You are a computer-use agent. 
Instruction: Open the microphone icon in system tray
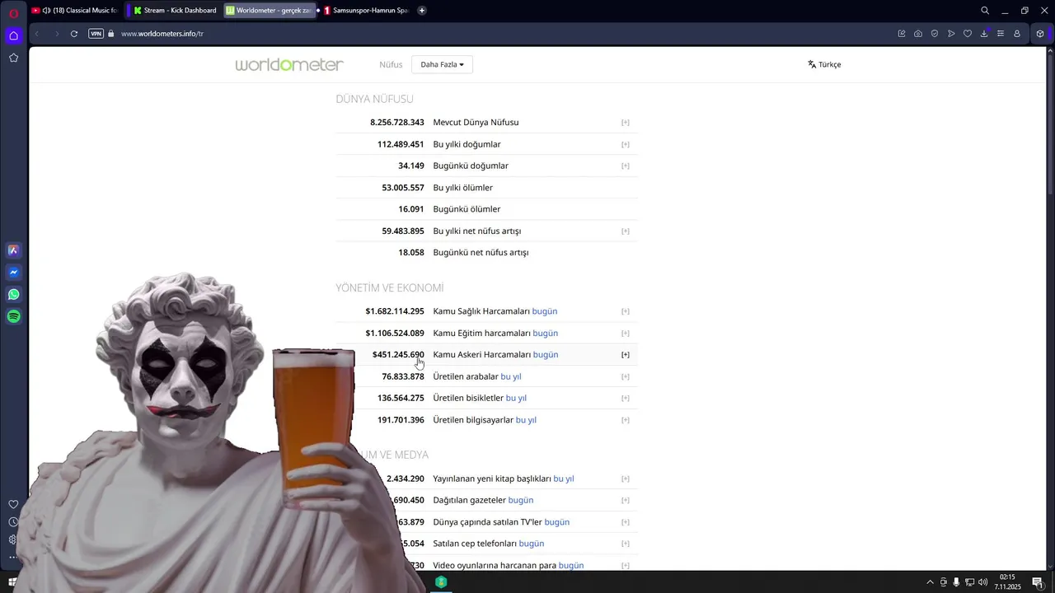(956, 582)
